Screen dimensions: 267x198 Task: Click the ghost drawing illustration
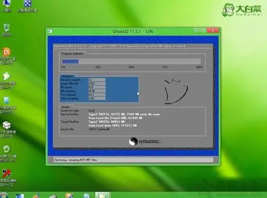(x=176, y=91)
